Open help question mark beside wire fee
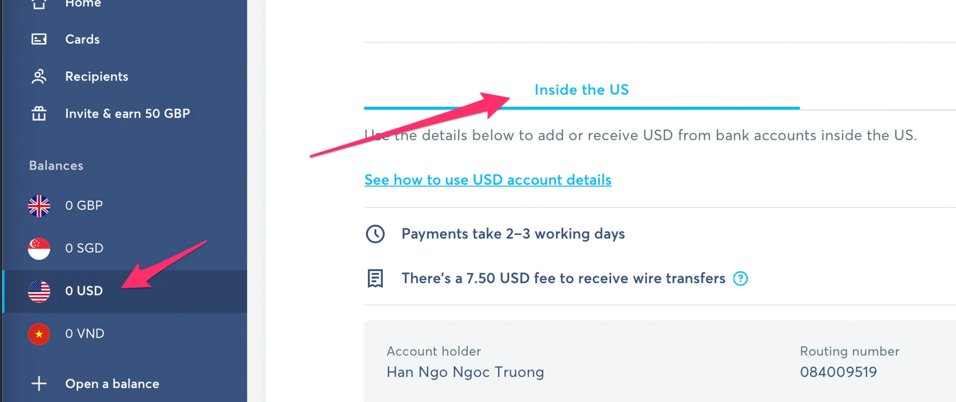 [x=740, y=279]
